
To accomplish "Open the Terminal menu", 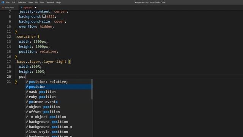I will coord(50,3).
